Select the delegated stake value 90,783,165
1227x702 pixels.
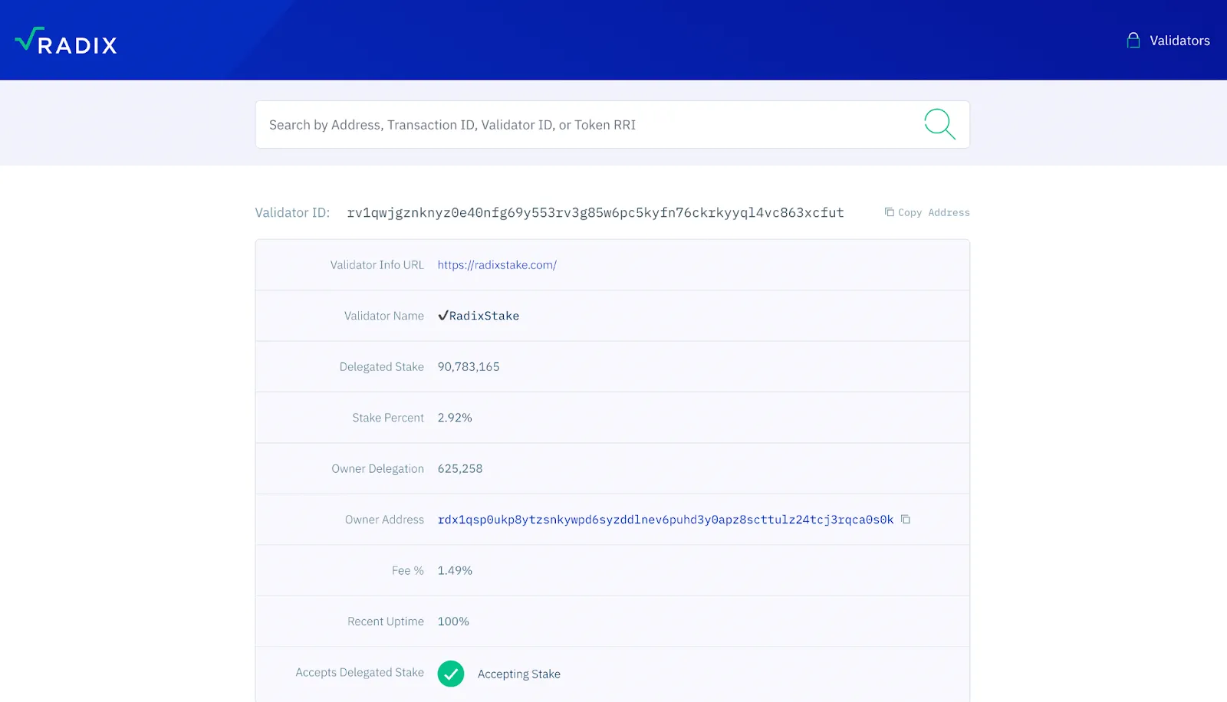pos(469,367)
